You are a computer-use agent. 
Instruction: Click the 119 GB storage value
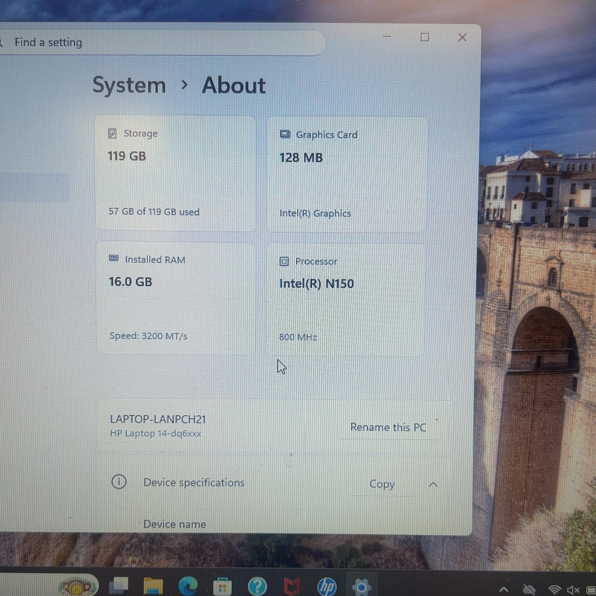click(127, 156)
